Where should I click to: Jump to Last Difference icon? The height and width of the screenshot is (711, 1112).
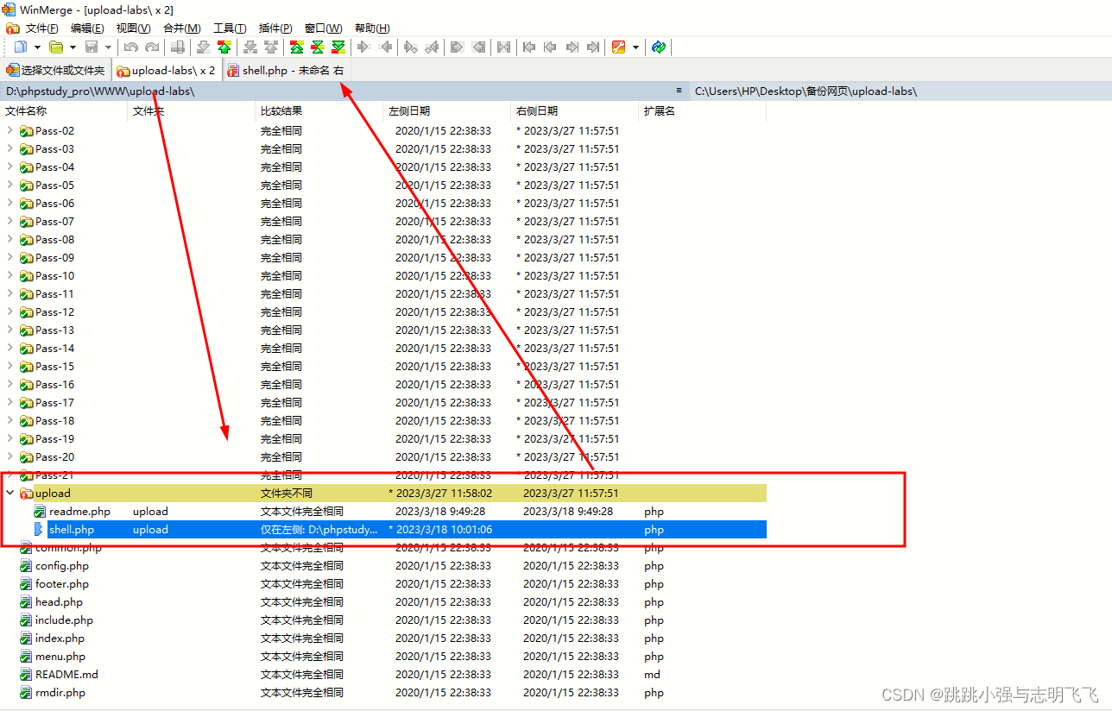(x=338, y=47)
